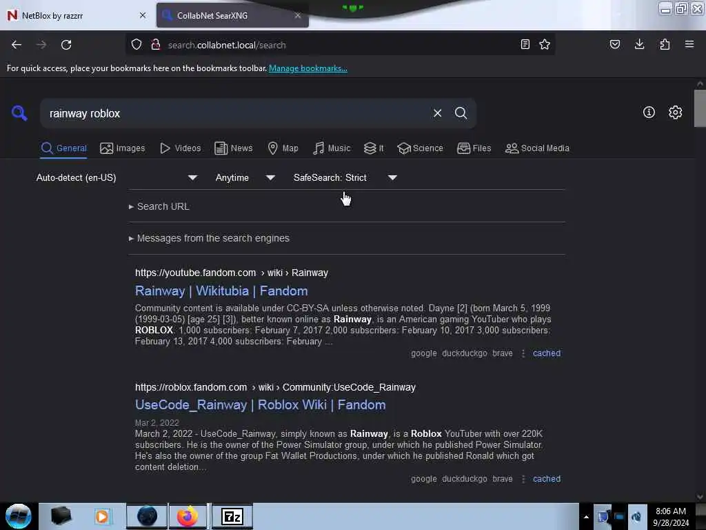Click roblox.fandom.com result URL
706x530 pixels.
click(x=275, y=387)
